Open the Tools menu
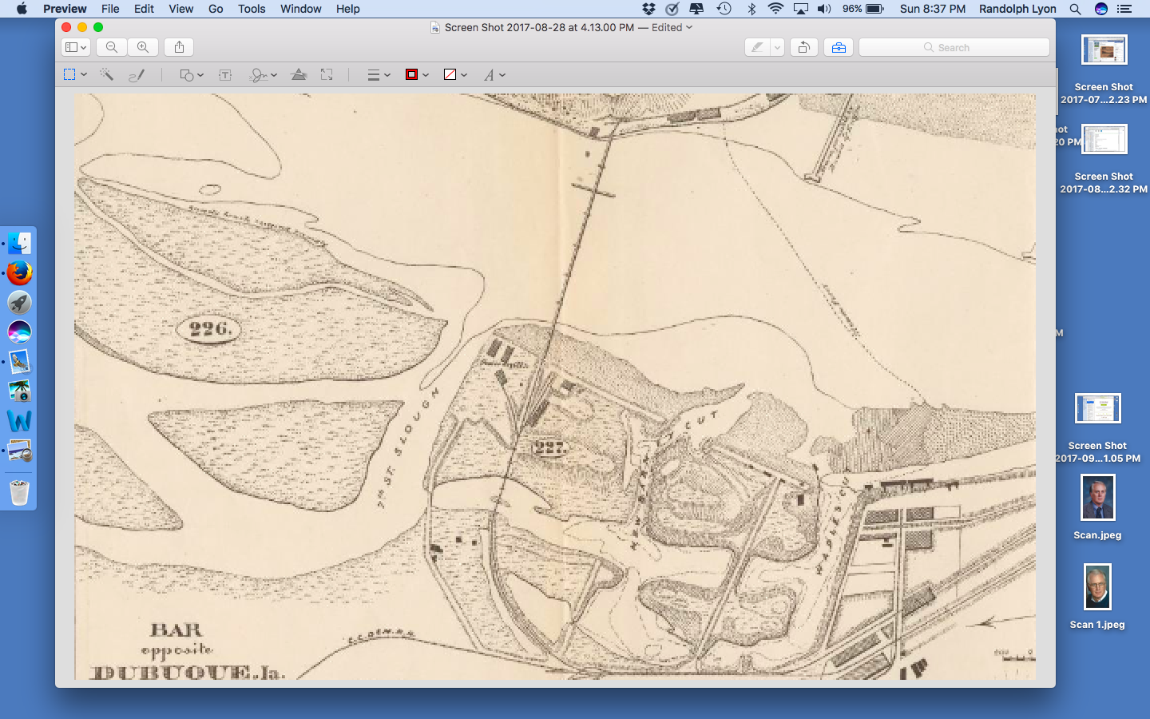Screen dimensions: 1150x719 tap(252, 9)
